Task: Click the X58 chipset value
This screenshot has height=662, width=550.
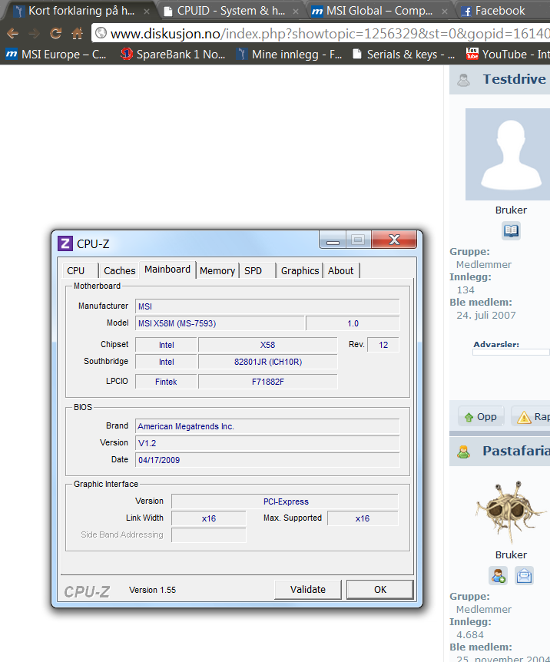Action: click(268, 345)
